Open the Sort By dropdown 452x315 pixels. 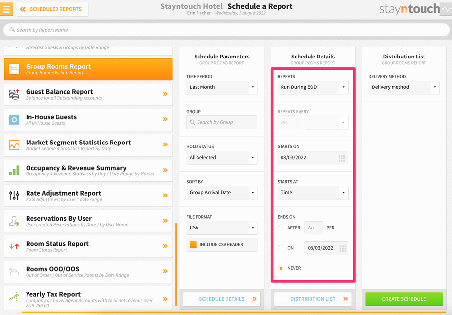click(x=222, y=193)
